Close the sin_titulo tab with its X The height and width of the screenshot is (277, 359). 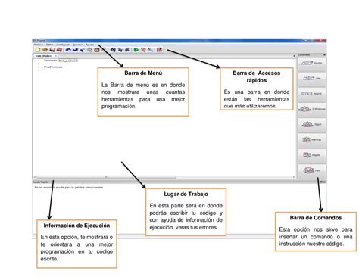click(x=55, y=56)
